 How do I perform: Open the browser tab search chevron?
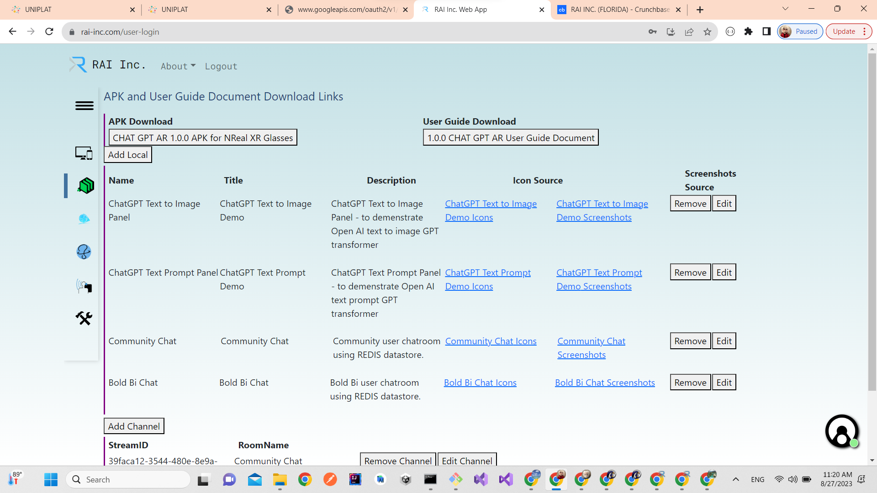click(x=785, y=9)
